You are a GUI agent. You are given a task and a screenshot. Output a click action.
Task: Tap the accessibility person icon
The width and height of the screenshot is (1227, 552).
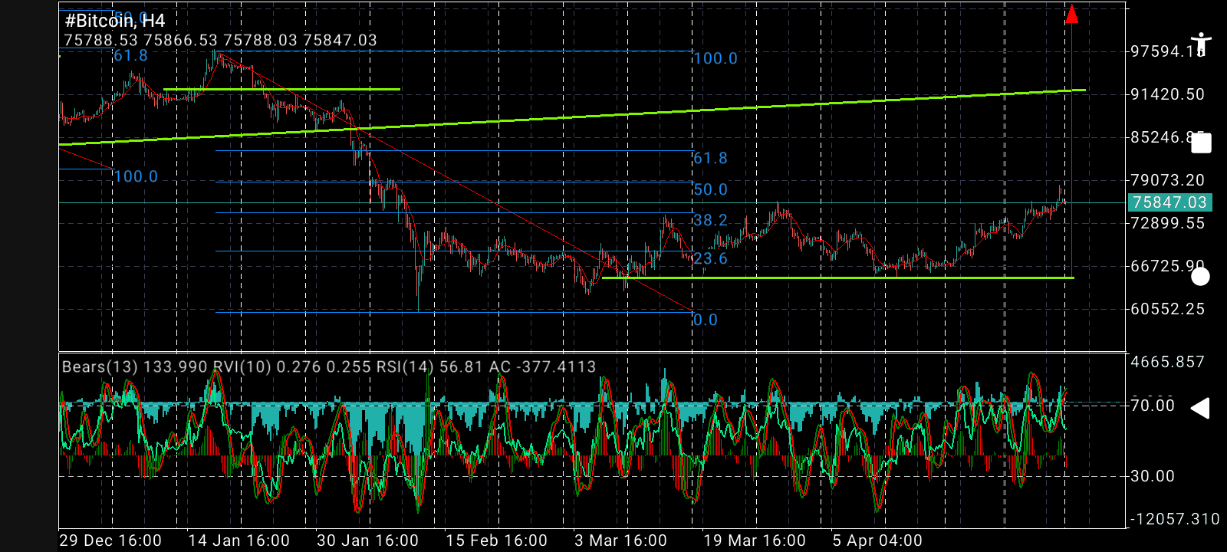pos(1201,44)
